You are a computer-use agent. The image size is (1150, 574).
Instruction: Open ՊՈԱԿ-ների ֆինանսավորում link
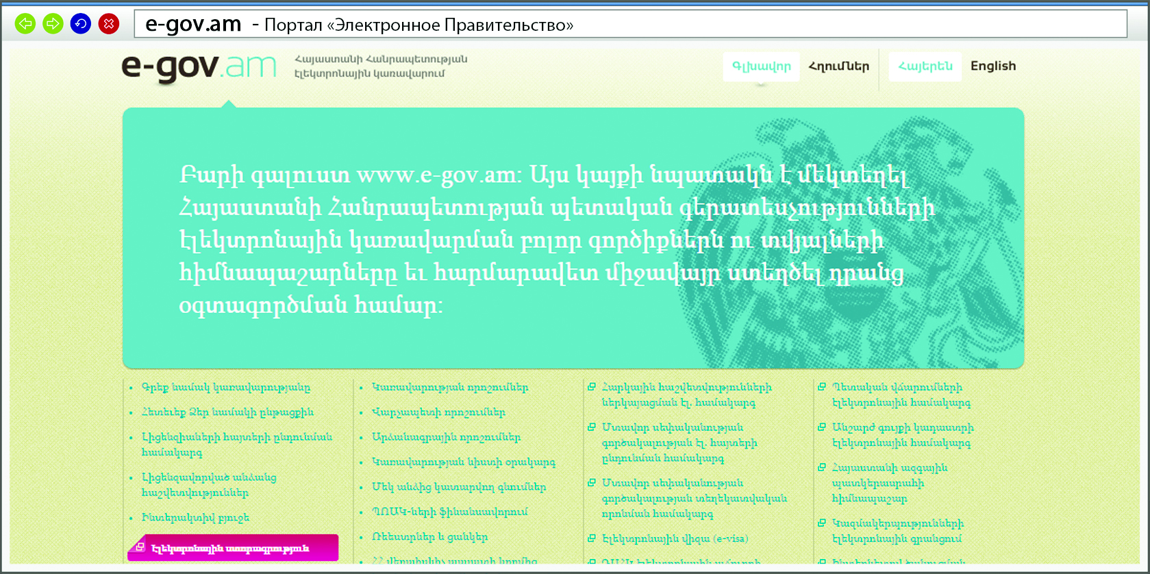[x=450, y=512]
